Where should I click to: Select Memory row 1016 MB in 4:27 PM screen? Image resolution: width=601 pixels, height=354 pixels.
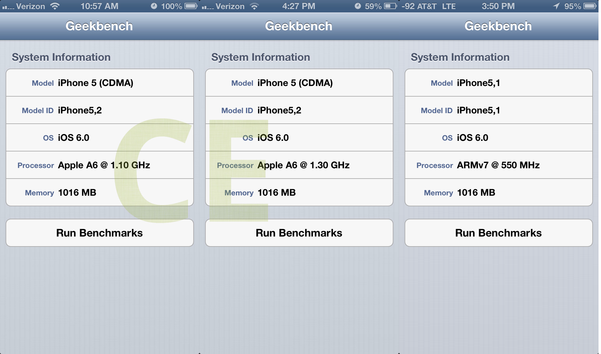[299, 193]
